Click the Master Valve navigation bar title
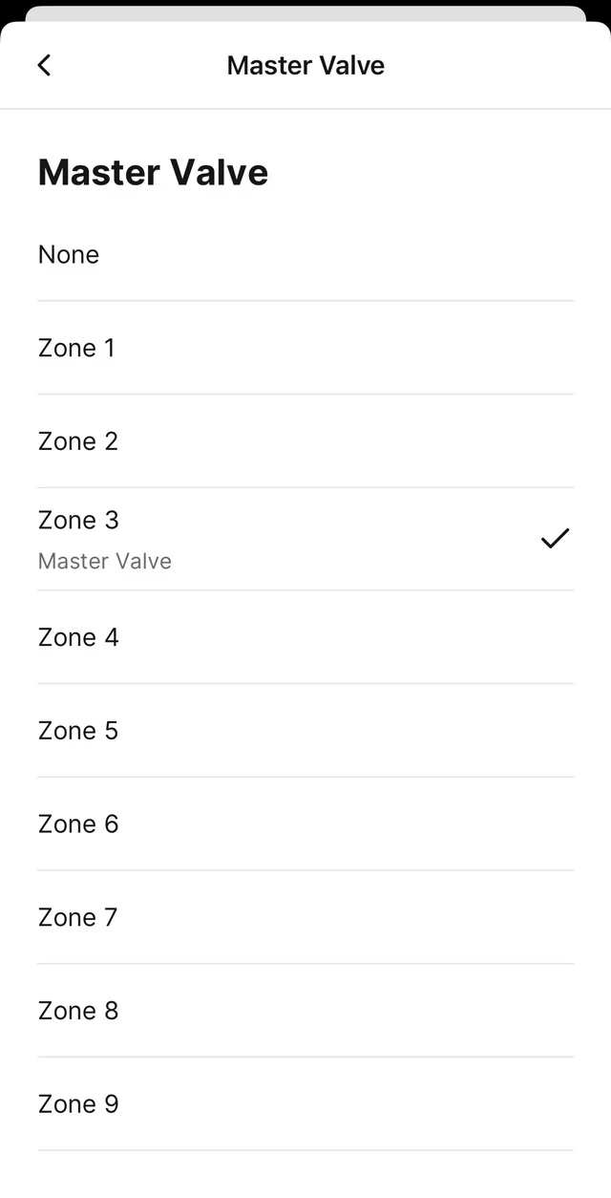The height and width of the screenshot is (1198, 611). click(305, 65)
